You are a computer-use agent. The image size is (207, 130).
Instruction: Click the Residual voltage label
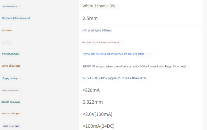(x=10, y=114)
